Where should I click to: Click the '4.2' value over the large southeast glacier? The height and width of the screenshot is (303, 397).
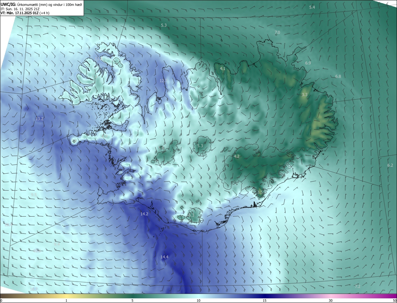click(237, 156)
